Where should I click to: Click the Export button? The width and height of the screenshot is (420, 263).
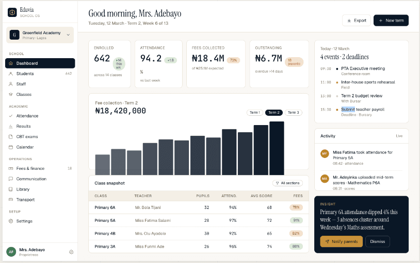coord(356,21)
